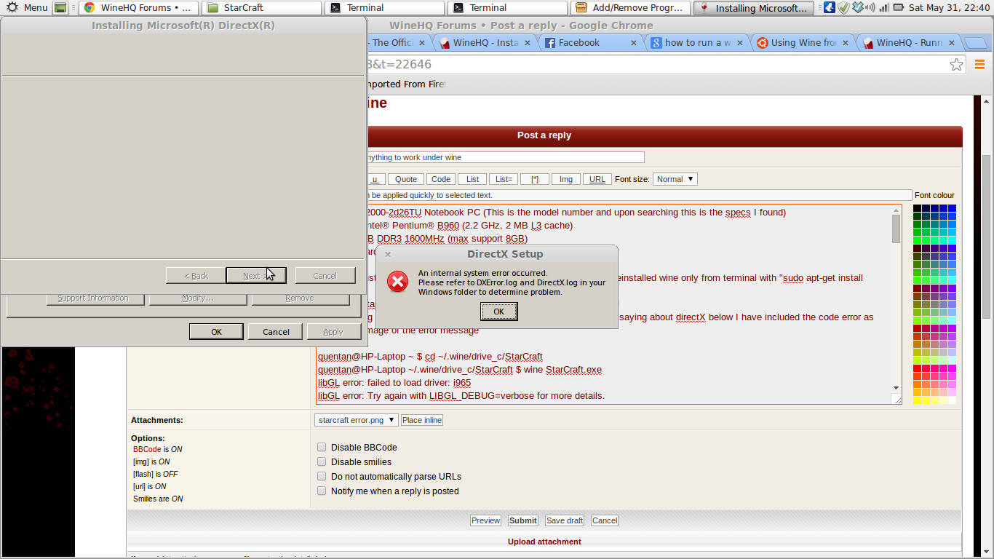Viewport: 994px width, 559px height.
Task: Select 'WineHQ Forums' Chrome taskbar entry
Action: (138, 8)
